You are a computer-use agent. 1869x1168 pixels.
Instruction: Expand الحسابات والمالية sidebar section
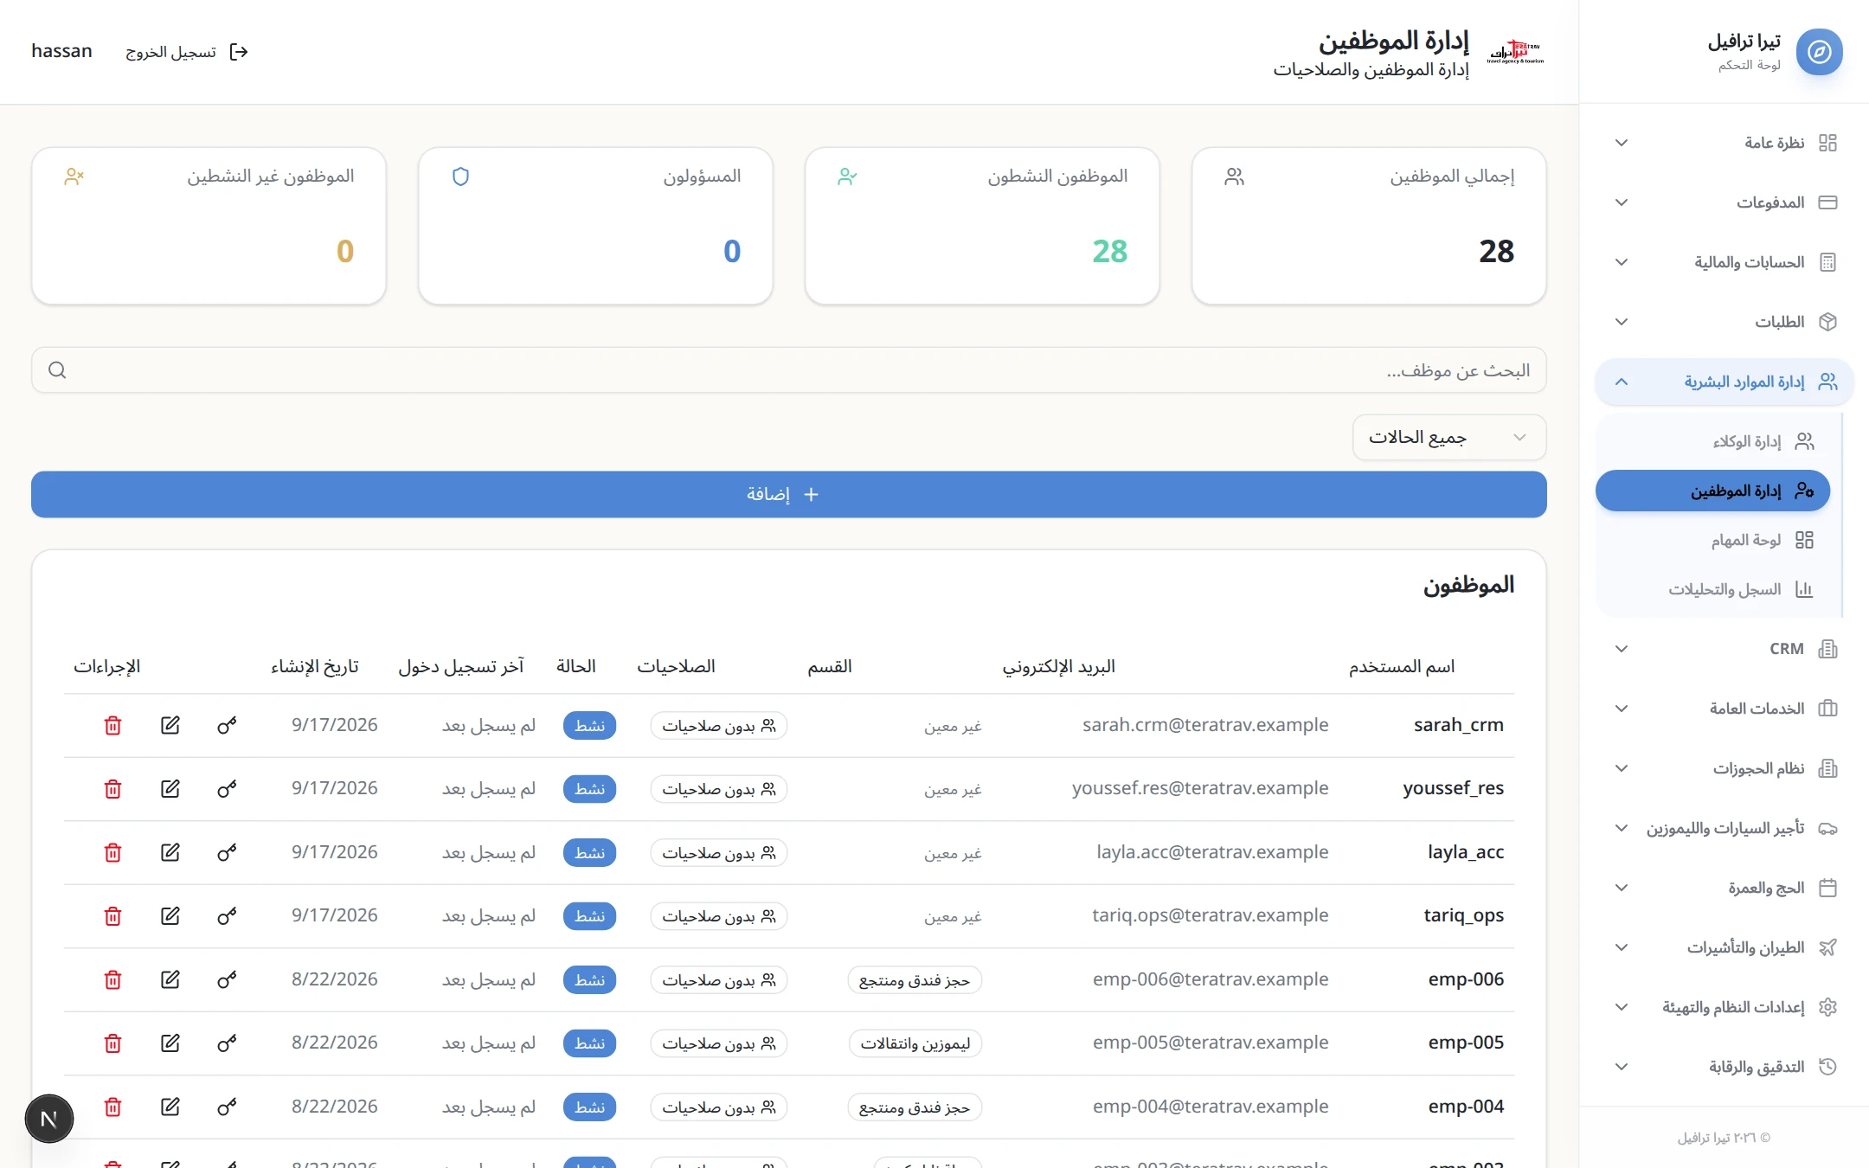(x=1724, y=262)
